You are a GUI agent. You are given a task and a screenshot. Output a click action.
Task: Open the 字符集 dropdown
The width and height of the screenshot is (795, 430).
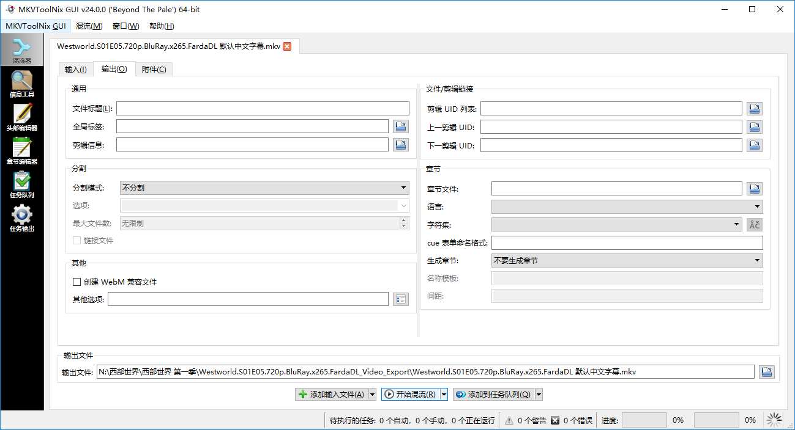617,225
